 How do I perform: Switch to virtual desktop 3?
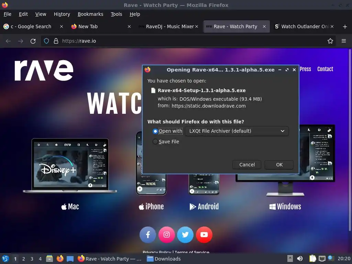[32, 259]
